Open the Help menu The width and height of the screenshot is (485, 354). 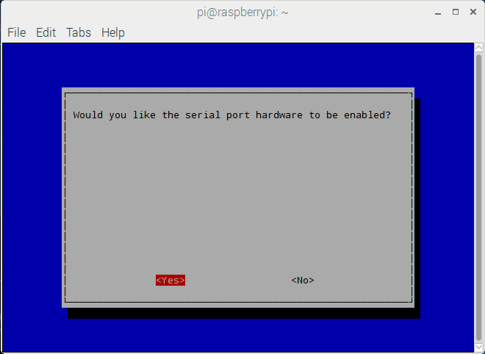coord(113,32)
